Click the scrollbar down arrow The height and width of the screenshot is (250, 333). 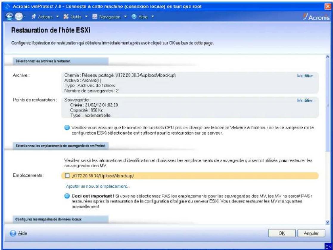tap(327, 222)
